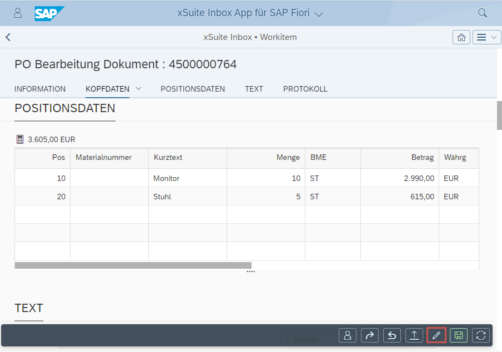Open the xSuite Inbox App title dropdown
This screenshot has width=502, height=352.
point(318,13)
